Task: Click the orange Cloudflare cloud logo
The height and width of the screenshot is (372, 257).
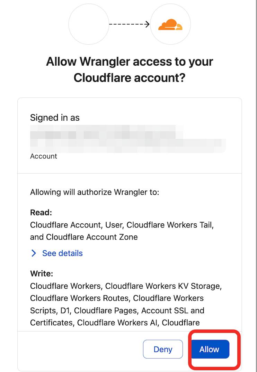Action: 170,25
